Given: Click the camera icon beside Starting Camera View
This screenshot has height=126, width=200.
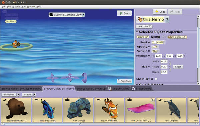Looking at the screenshot, I should (x=51, y=15).
